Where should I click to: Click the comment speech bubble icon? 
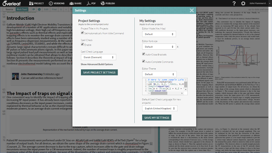(34, 10)
